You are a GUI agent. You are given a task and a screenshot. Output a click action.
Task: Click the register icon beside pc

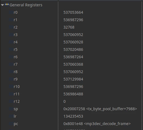point(11,124)
